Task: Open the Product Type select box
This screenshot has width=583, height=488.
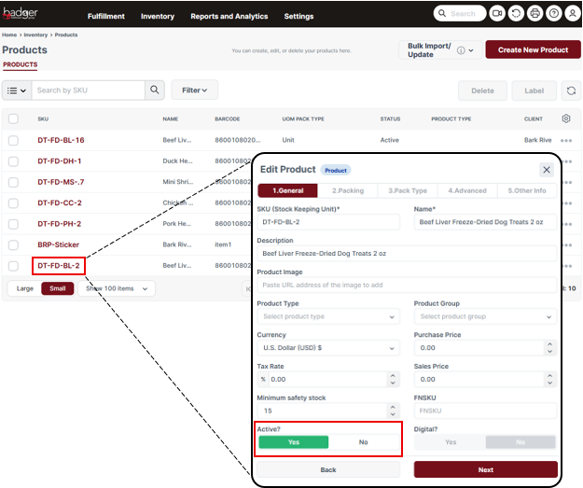Action: (x=328, y=316)
